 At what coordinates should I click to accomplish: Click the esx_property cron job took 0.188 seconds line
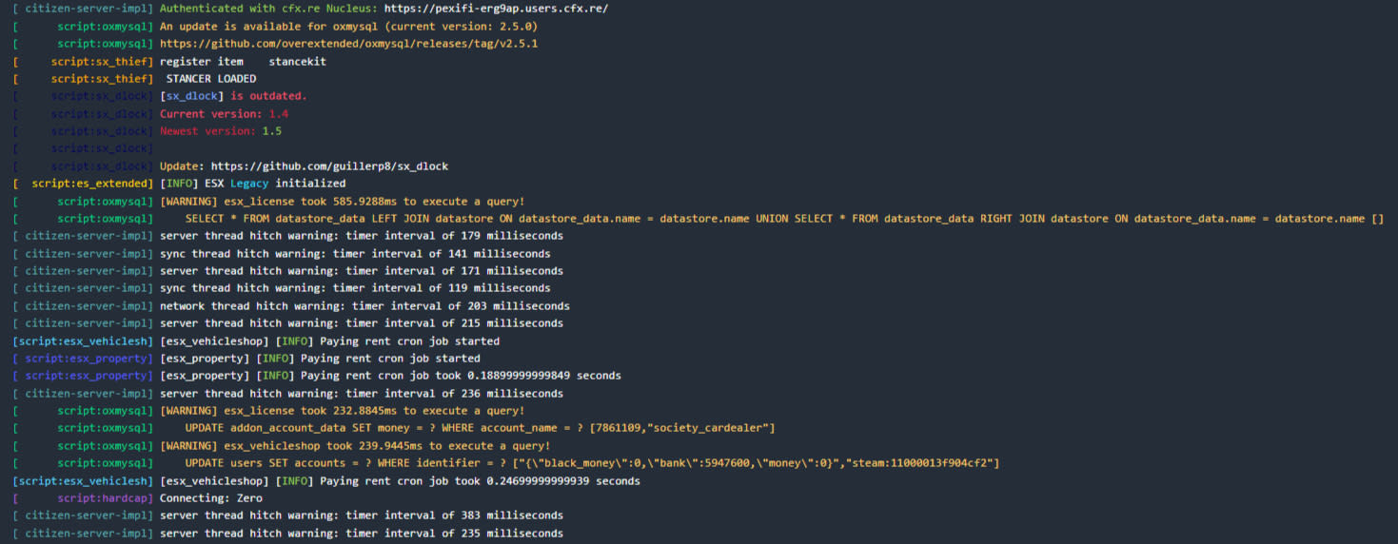(x=390, y=376)
